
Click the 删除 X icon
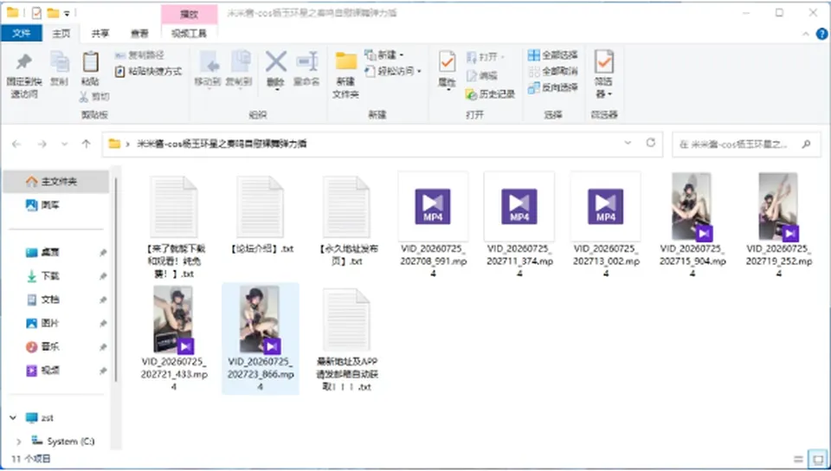[x=275, y=62]
